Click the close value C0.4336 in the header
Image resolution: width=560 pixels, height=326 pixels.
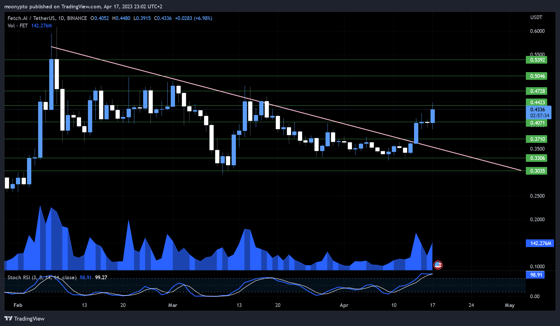[163, 18]
